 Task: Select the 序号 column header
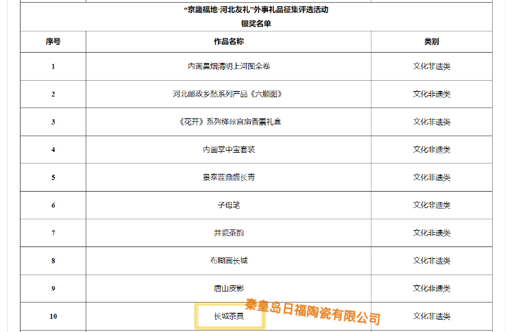pyautogui.click(x=53, y=42)
